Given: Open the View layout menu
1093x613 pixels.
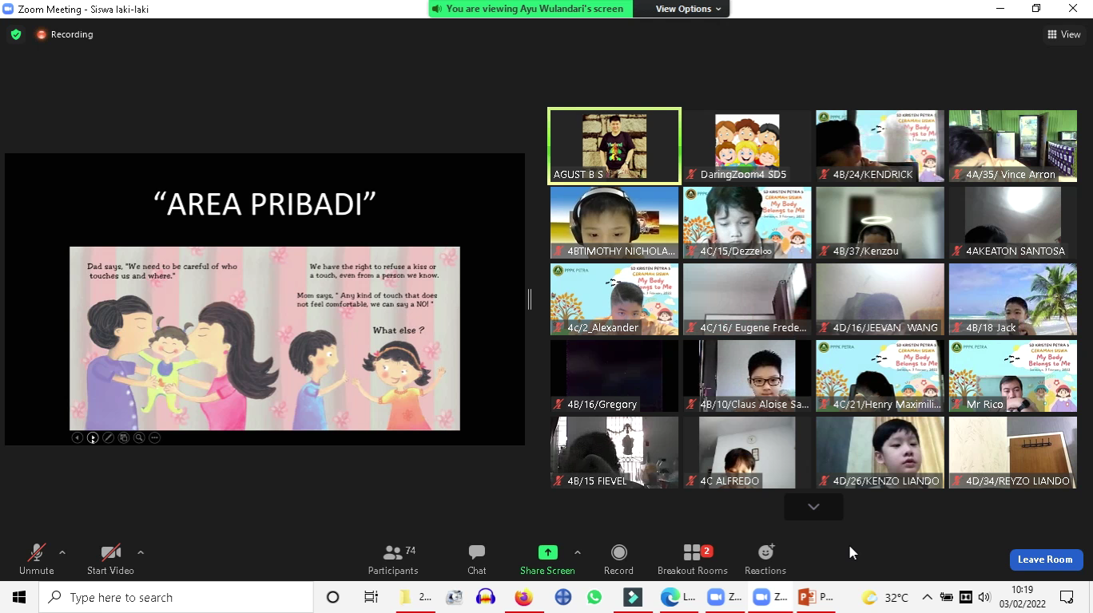Looking at the screenshot, I should point(1063,34).
